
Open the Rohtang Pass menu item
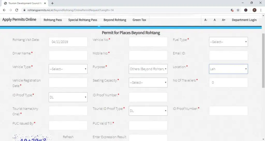coord(53,20)
